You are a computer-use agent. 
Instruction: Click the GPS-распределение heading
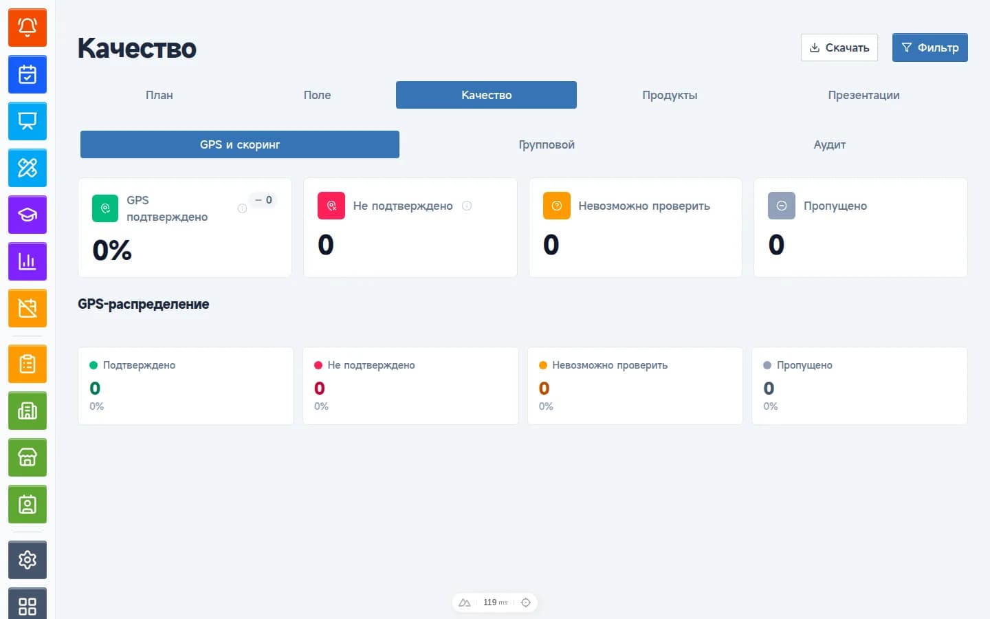144,304
